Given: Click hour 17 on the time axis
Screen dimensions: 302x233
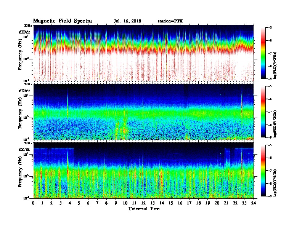Looking at the screenshot, I should [190, 203].
